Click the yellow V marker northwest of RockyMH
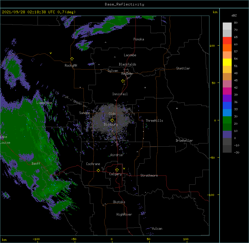249x243 pixels. point(51,53)
